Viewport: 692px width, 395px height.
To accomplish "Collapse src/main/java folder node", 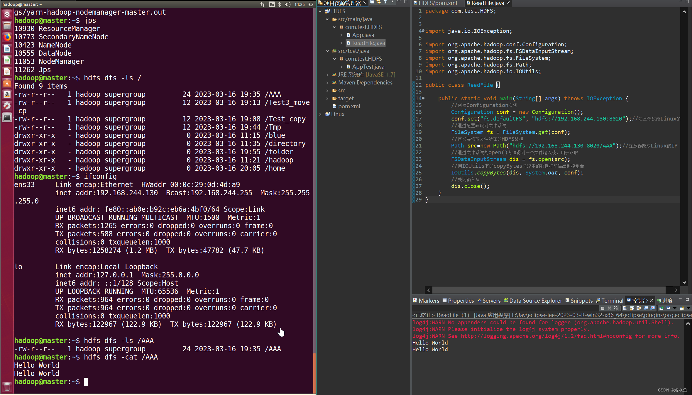I will (327, 19).
